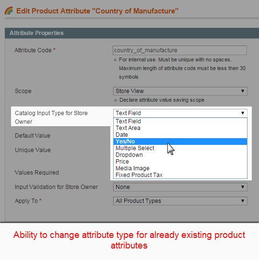Pick Dropdown from the input type list

point(180,155)
